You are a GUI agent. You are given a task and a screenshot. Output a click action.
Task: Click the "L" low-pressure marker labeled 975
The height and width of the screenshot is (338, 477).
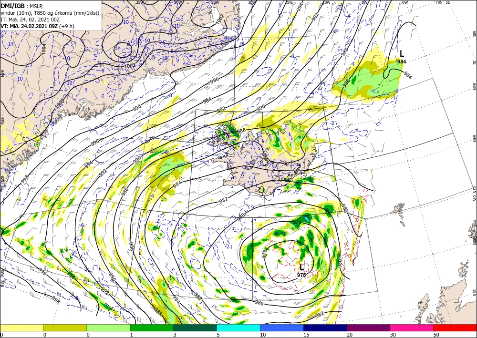pos(301,267)
